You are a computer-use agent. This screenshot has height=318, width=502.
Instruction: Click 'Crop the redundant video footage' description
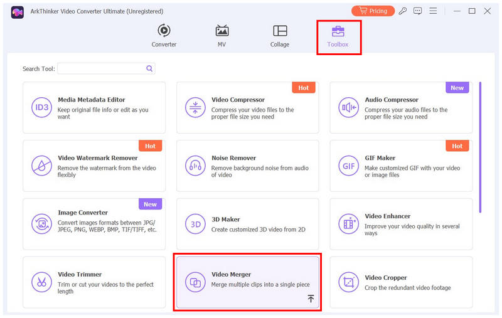point(407,288)
